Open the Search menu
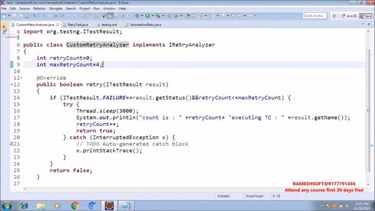Image resolution: width=375 pixels, height=211 pixels. (x=71, y=8)
